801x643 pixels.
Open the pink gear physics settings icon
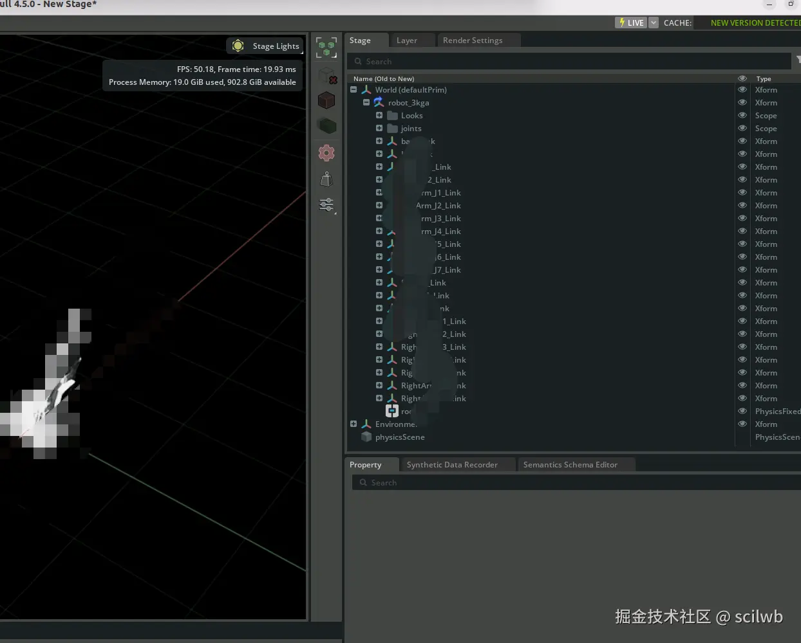click(x=326, y=153)
